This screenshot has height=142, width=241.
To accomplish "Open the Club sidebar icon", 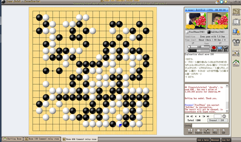I will pyautogui.click(x=236, y=42).
